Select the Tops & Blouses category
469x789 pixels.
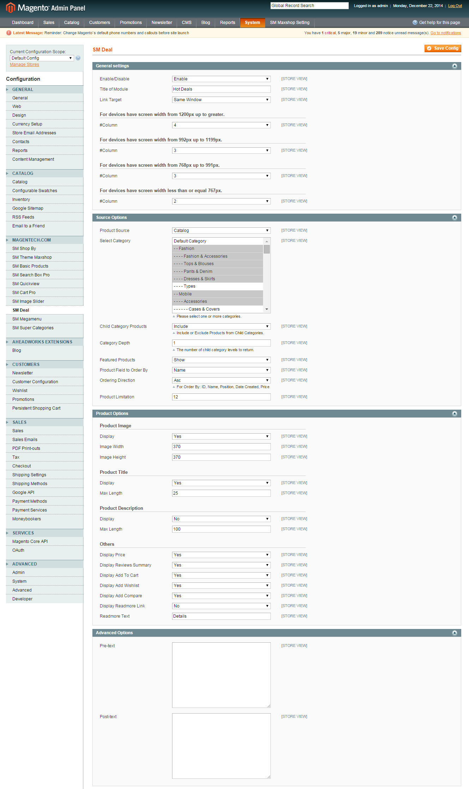coord(218,264)
